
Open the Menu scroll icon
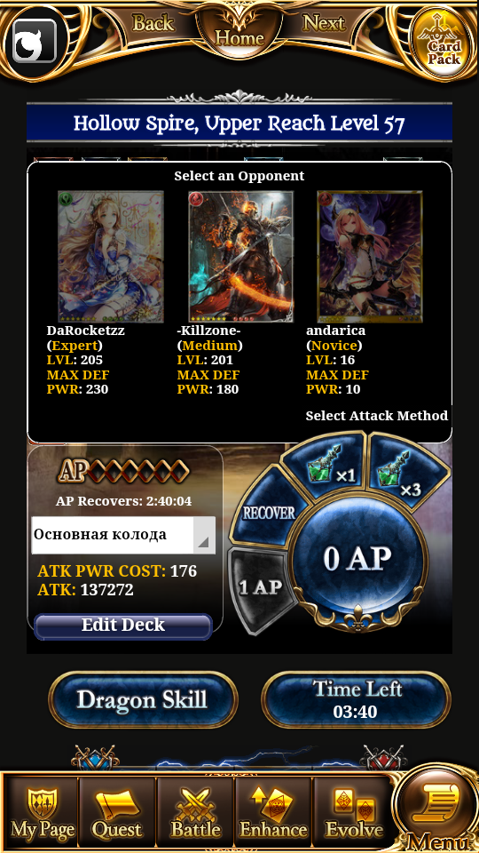(437, 810)
